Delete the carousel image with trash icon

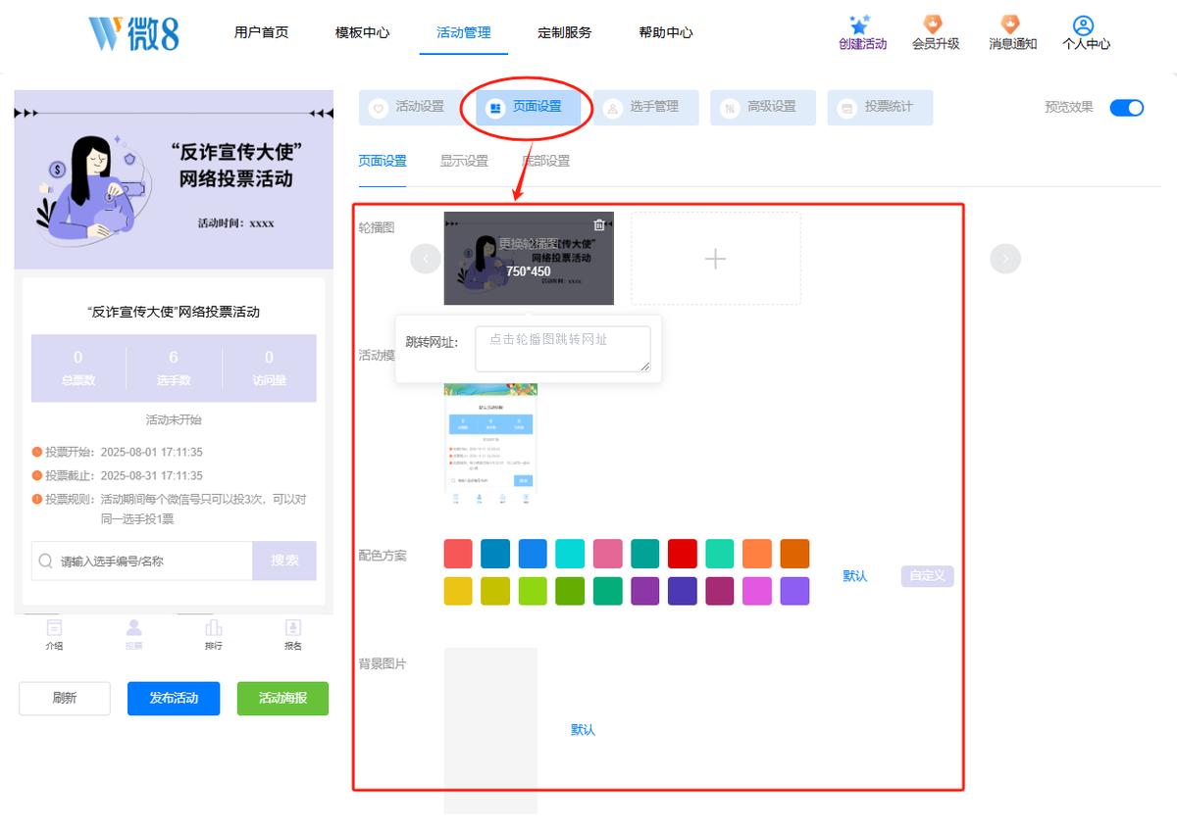point(599,224)
